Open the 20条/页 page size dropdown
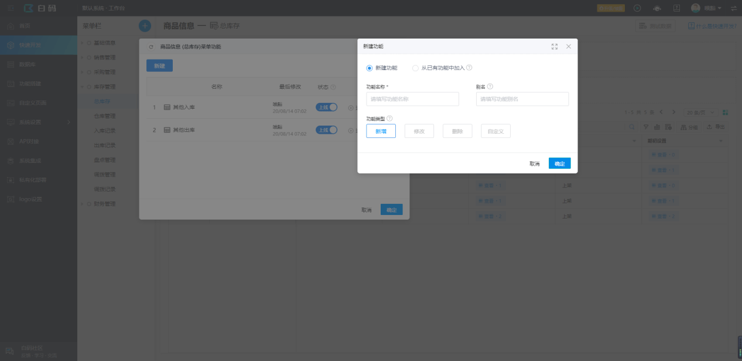The width and height of the screenshot is (742, 361). coord(702,112)
